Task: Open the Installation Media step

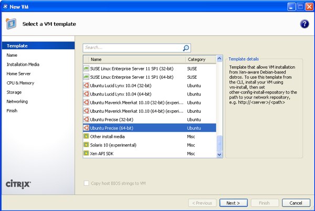Action: (23, 65)
